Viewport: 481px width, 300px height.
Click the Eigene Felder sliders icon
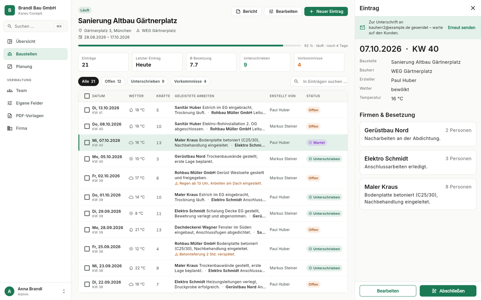[10, 103]
